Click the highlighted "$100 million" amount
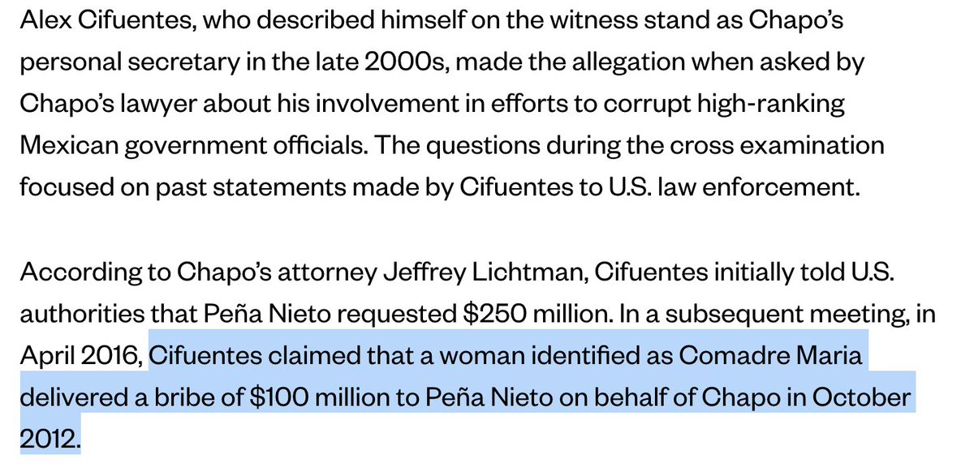This screenshot has width=974, height=476. [295, 398]
